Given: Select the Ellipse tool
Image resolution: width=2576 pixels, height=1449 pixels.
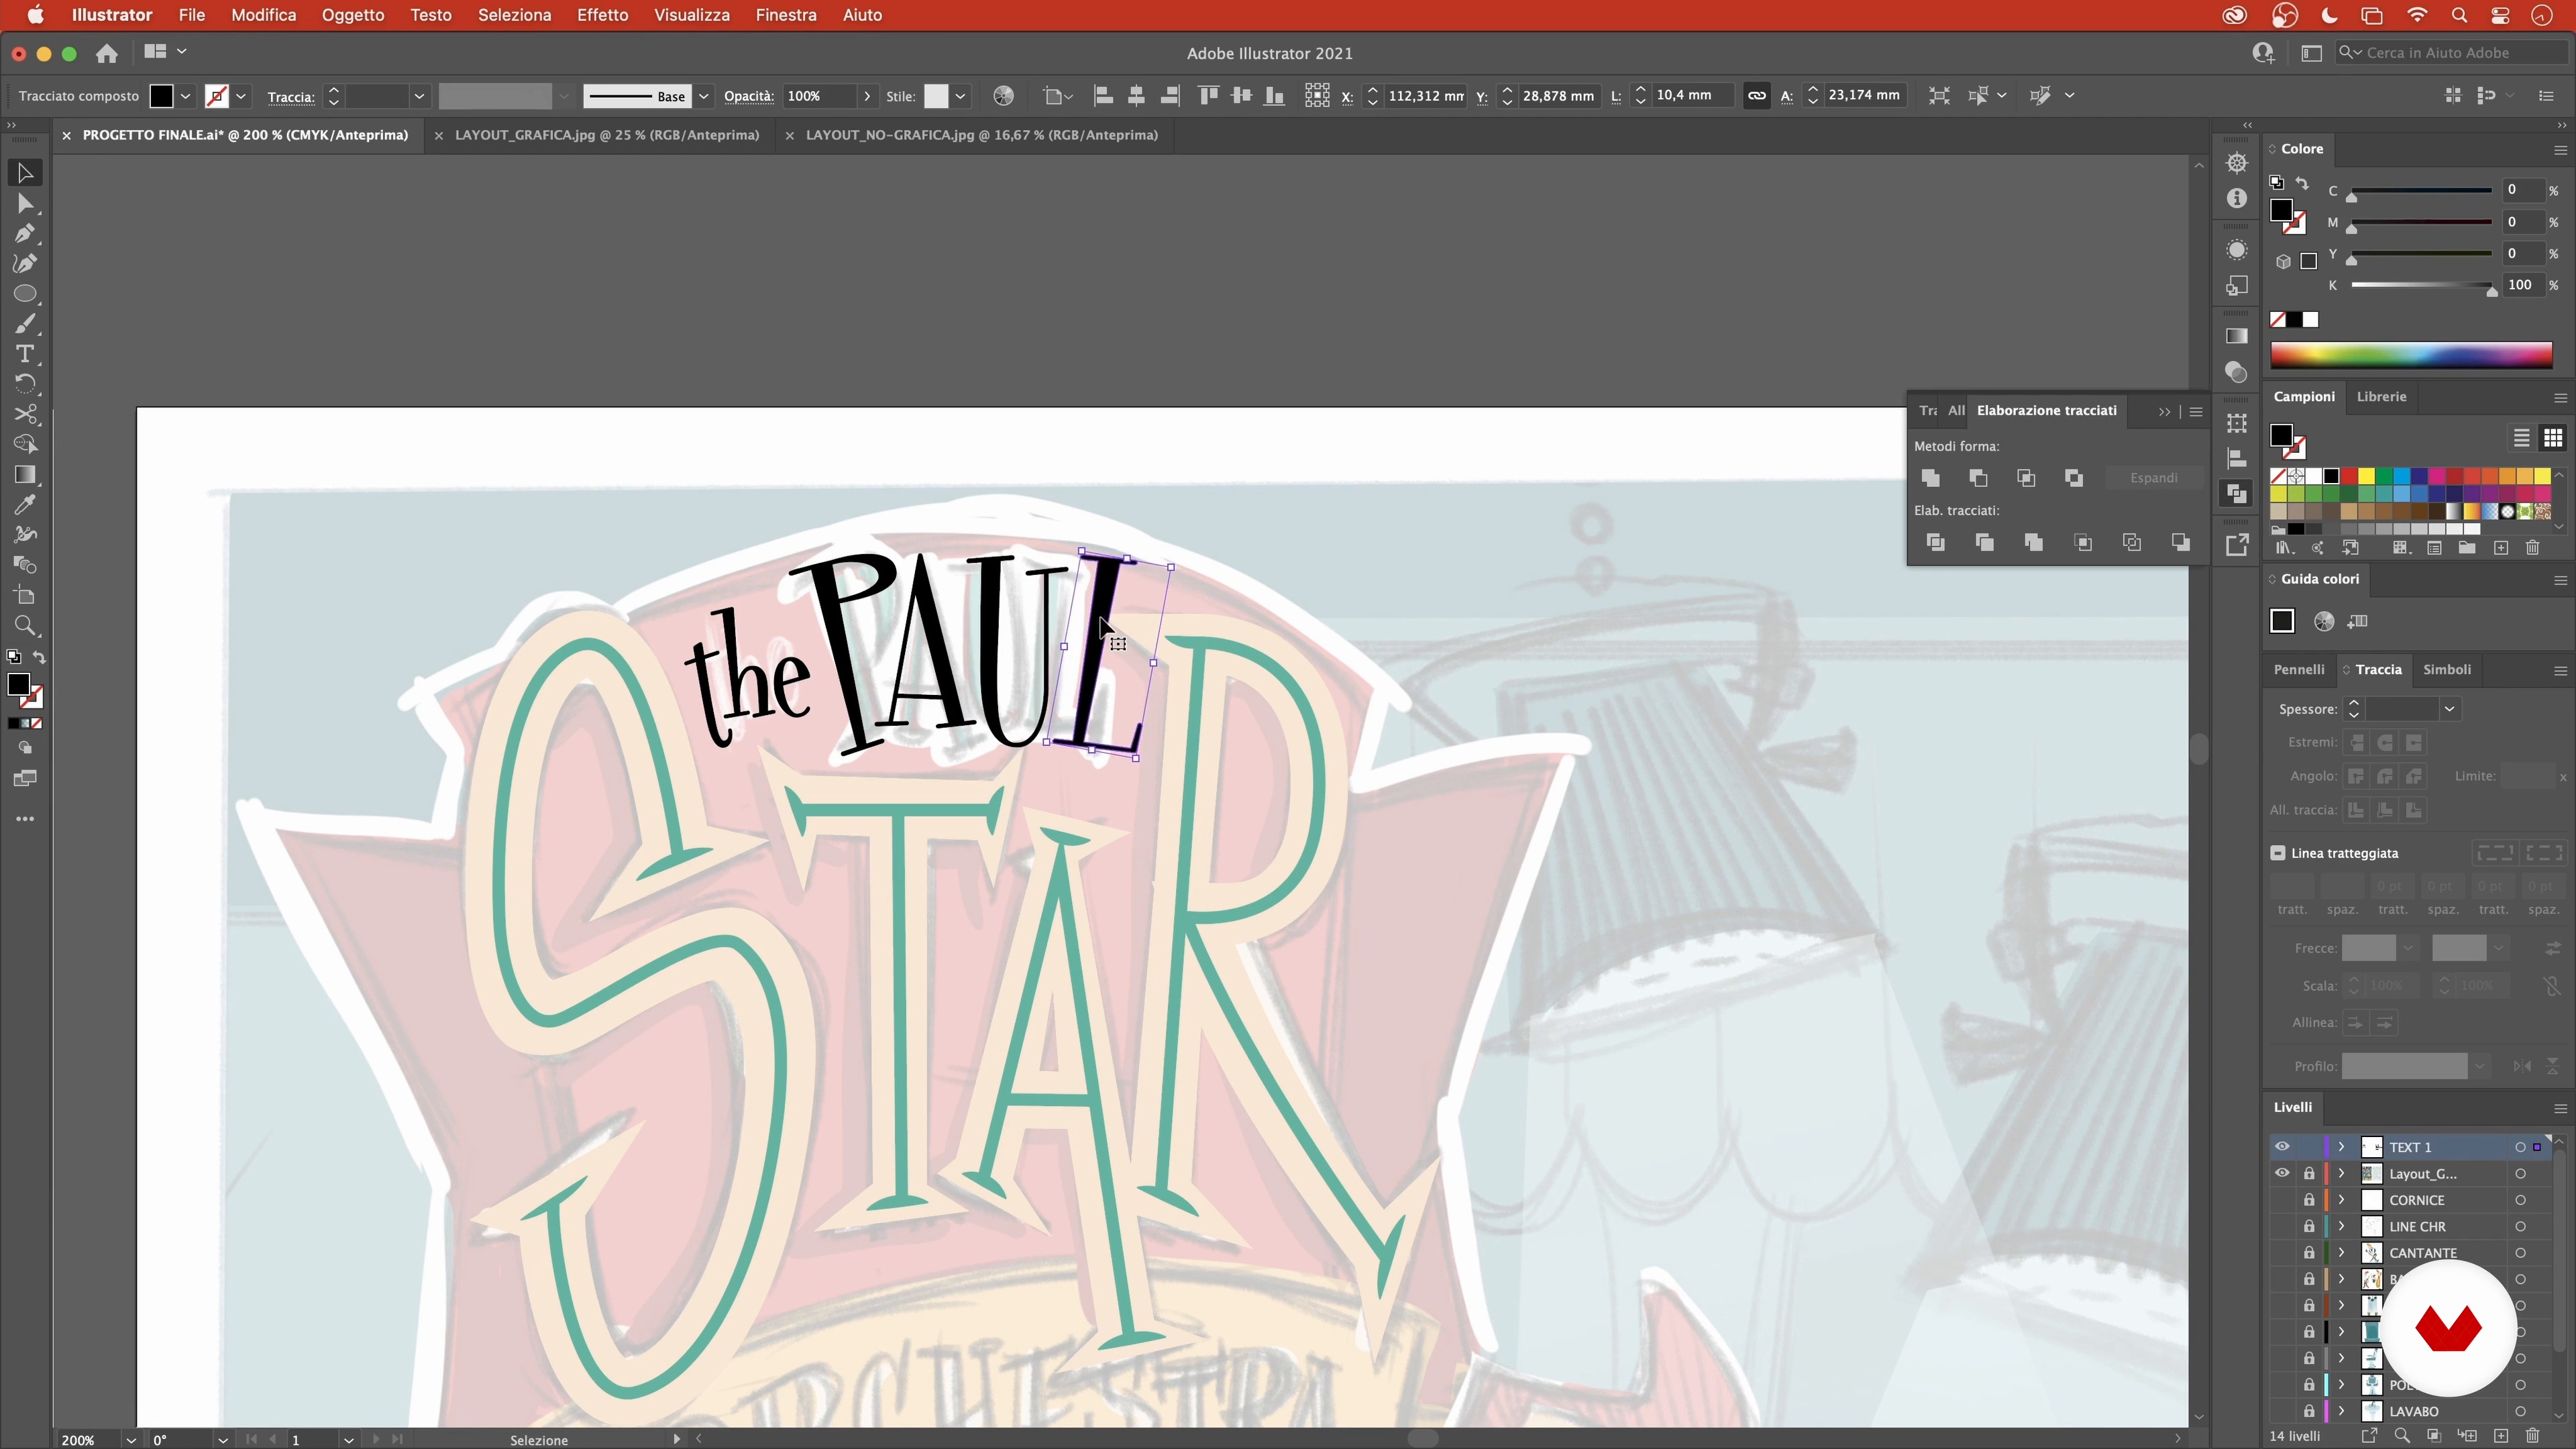Looking at the screenshot, I should click(25, 294).
